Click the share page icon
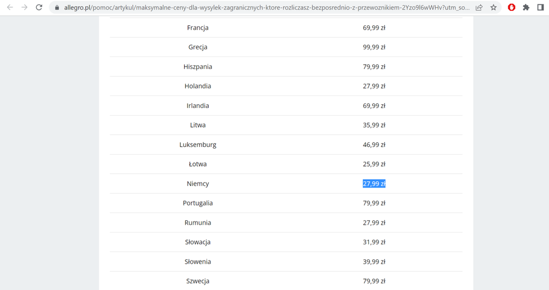 click(479, 8)
